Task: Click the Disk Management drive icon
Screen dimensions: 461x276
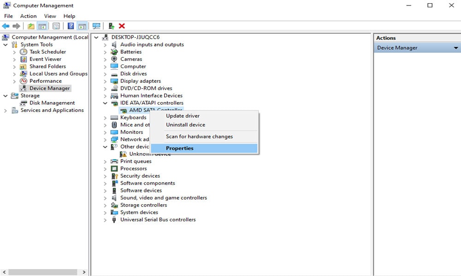Action: click(24, 103)
